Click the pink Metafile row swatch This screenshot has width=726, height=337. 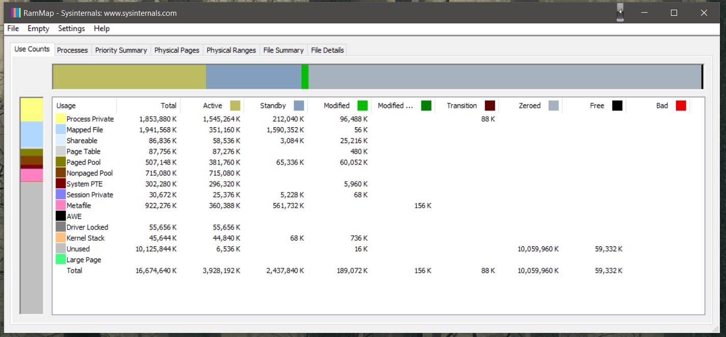pyautogui.click(x=61, y=205)
